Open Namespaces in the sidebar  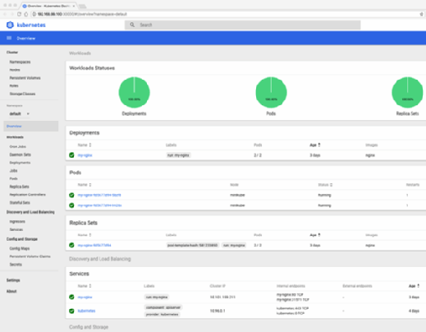tap(20, 62)
